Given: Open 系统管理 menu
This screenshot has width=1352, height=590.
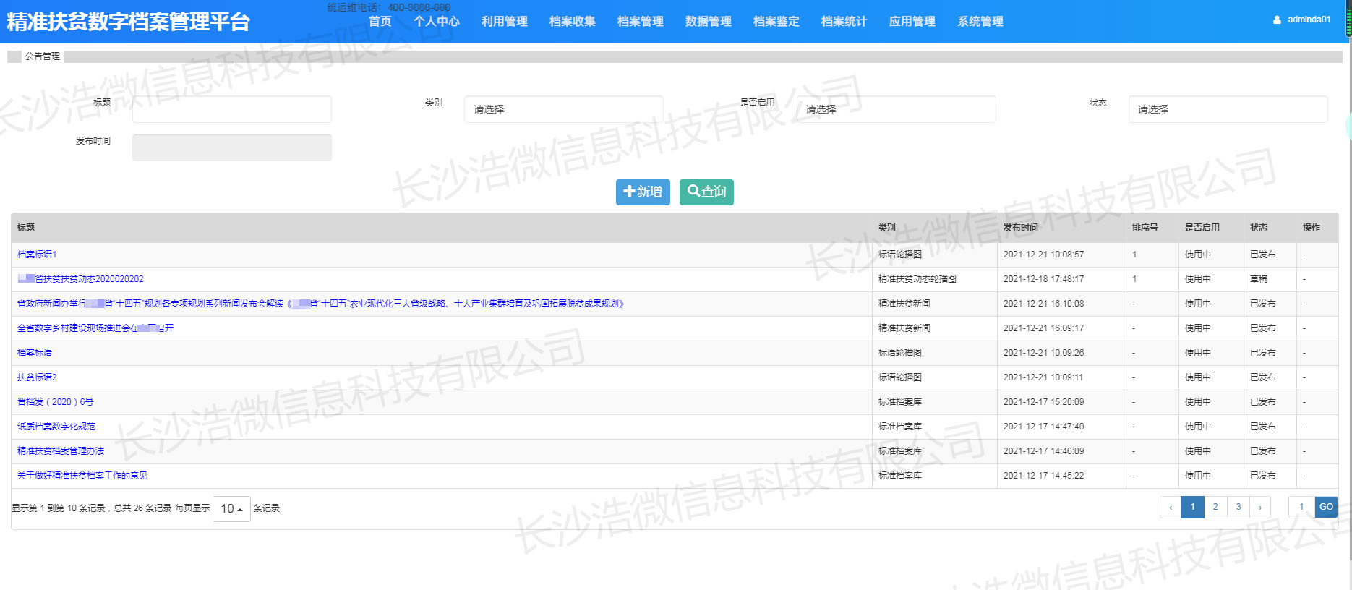Looking at the screenshot, I should (980, 22).
